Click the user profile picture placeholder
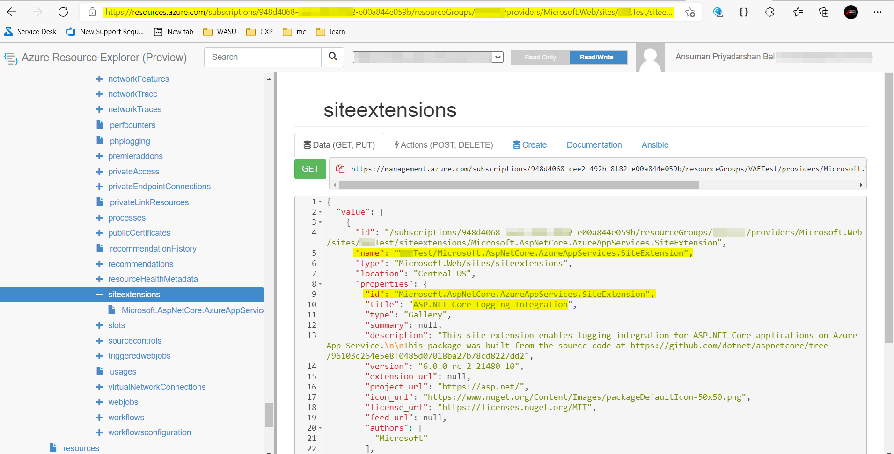 click(x=650, y=58)
